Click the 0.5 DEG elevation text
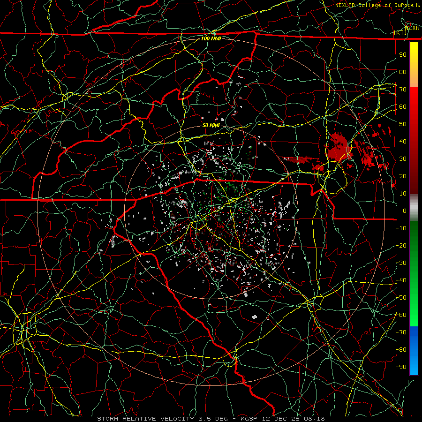422x422 pixels. pos(213,419)
